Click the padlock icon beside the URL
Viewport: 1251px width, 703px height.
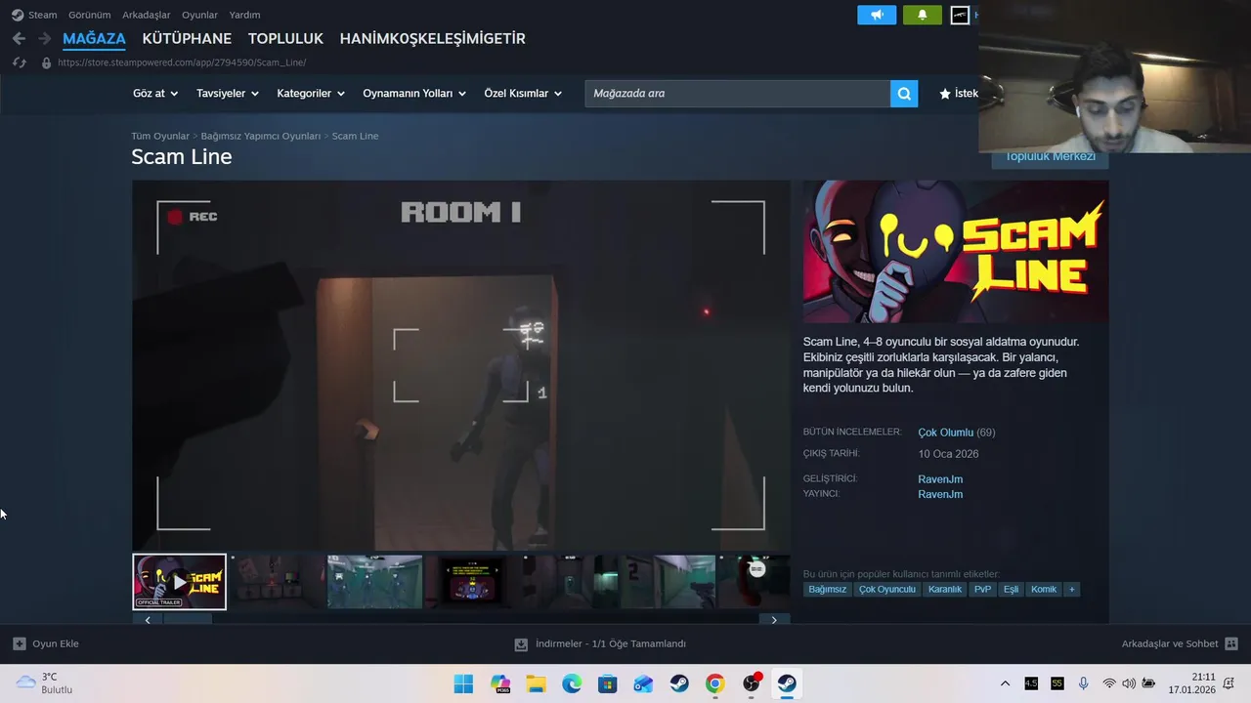point(46,62)
